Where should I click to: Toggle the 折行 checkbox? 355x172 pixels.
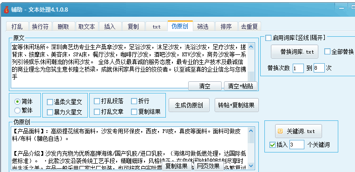pyautogui.click(x=134, y=101)
